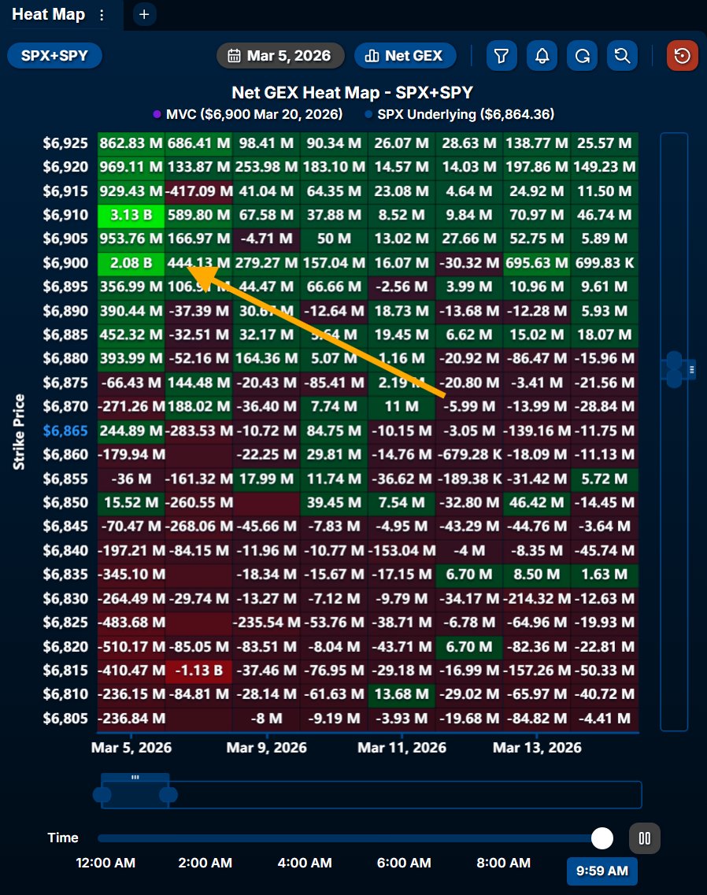Select the 5.72 M cell

(604, 479)
